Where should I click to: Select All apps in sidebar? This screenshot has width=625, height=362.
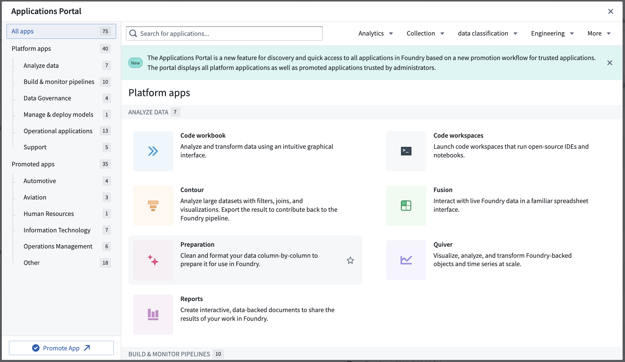pos(61,31)
